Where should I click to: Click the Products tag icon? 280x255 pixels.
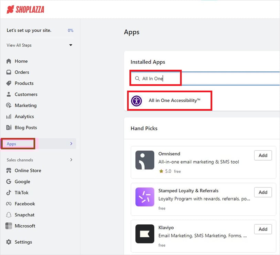[x=9, y=83]
